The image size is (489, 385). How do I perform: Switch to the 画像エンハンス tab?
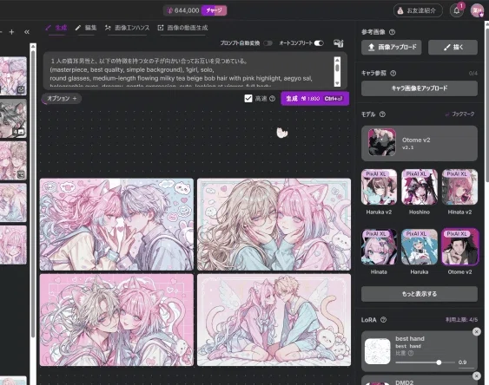click(x=127, y=28)
